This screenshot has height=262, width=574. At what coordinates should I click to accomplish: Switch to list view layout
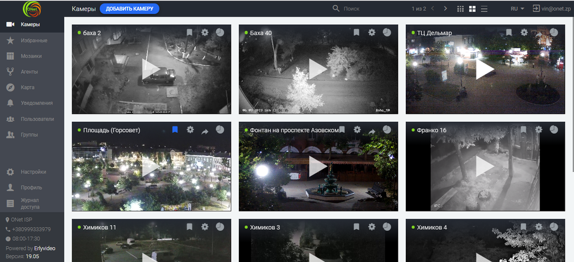click(x=484, y=9)
